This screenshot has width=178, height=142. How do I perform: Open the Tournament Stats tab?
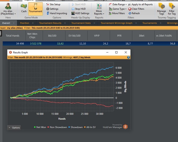[x=81, y=23]
